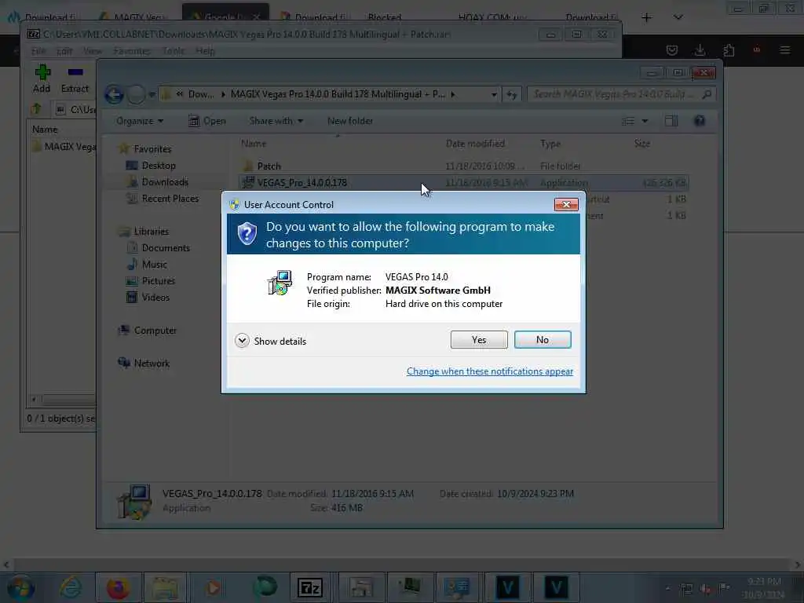Screen dimensions: 804x603
Task: Select Downloads in navigation pane
Action: pos(165,182)
